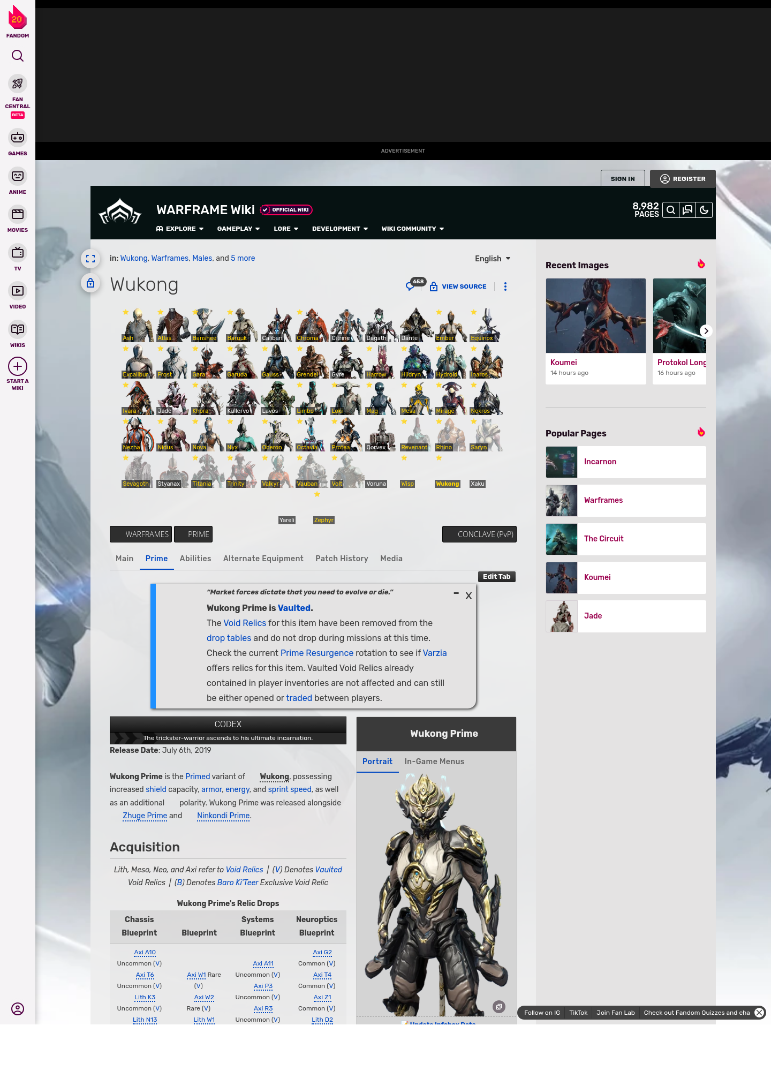Open the Movies clapperboard icon
The image size is (771, 1071).
pyautogui.click(x=18, y=214)
